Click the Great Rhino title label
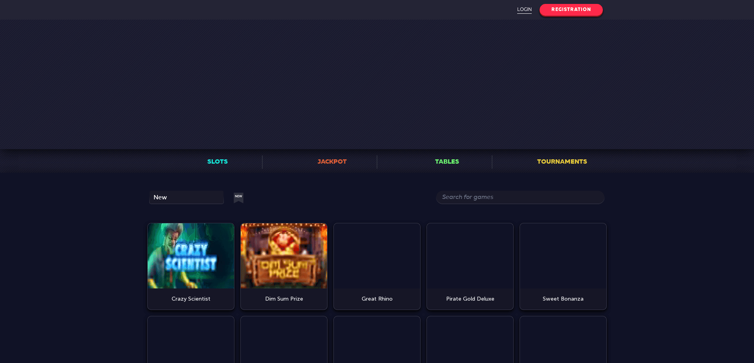754x363 pixels. 377,299
